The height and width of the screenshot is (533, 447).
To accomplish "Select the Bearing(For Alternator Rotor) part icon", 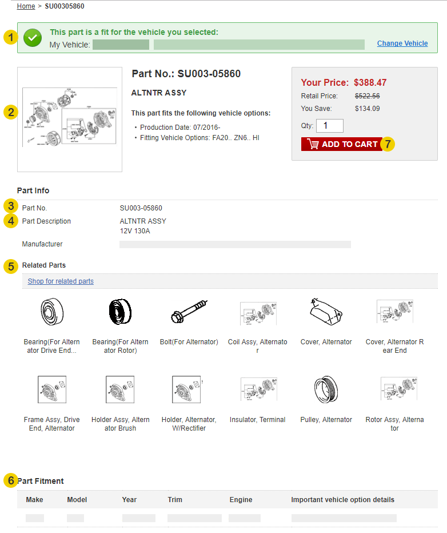I will point(120,311).
